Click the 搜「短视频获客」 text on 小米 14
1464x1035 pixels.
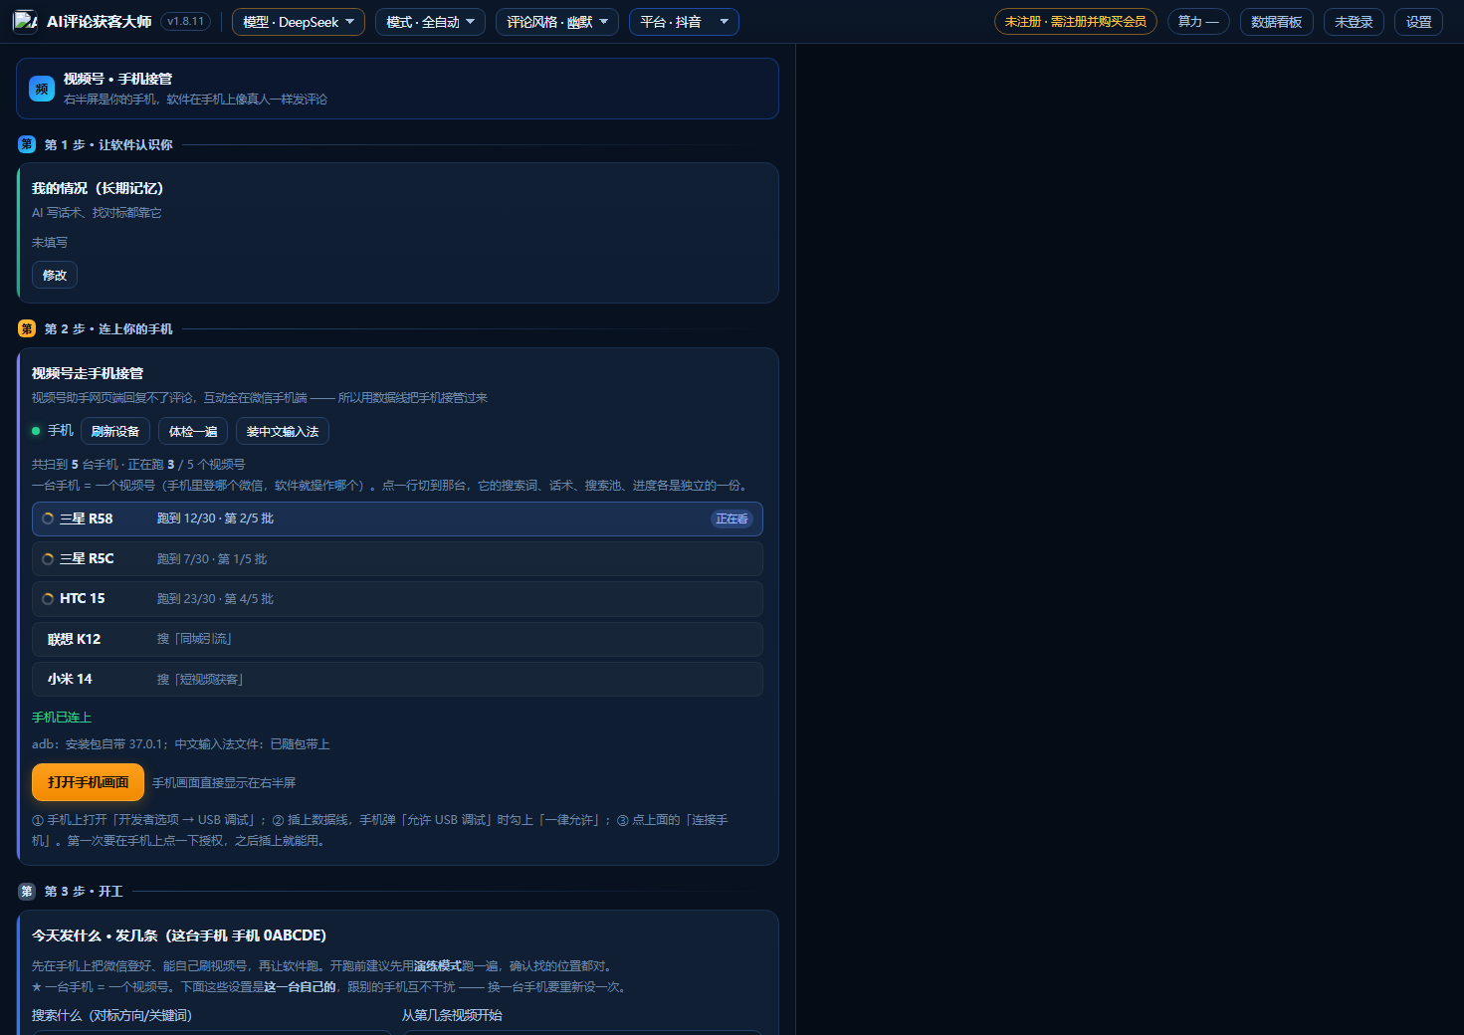pos(200,680)
